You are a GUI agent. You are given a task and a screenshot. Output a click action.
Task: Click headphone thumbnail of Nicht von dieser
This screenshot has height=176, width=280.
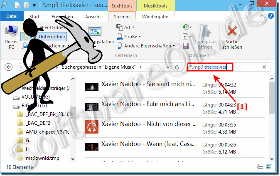coord(92,127)
